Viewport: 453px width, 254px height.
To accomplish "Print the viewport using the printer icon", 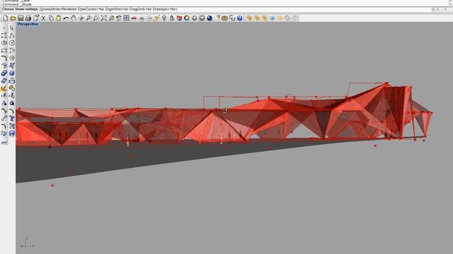I will (x=28, y=18).
